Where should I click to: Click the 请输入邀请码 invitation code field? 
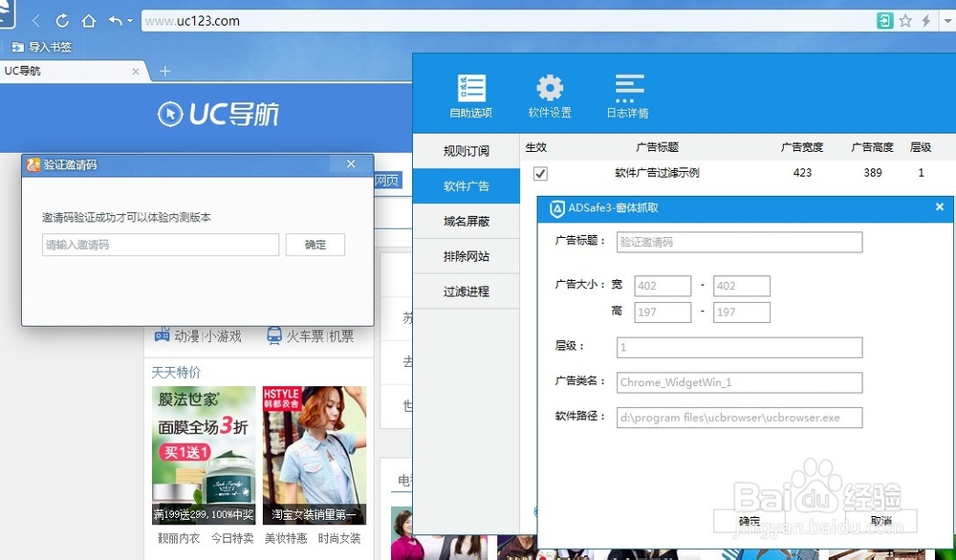click(x=161, y=245)
